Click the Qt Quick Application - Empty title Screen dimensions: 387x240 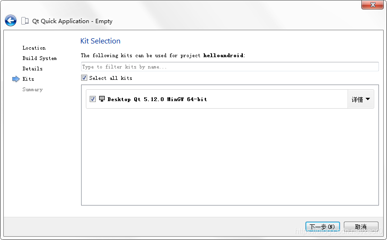point(72,21)
